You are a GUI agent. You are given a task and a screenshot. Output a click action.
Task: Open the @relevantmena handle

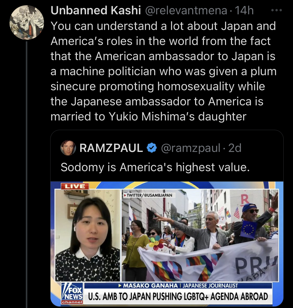(x=186, y=10)
